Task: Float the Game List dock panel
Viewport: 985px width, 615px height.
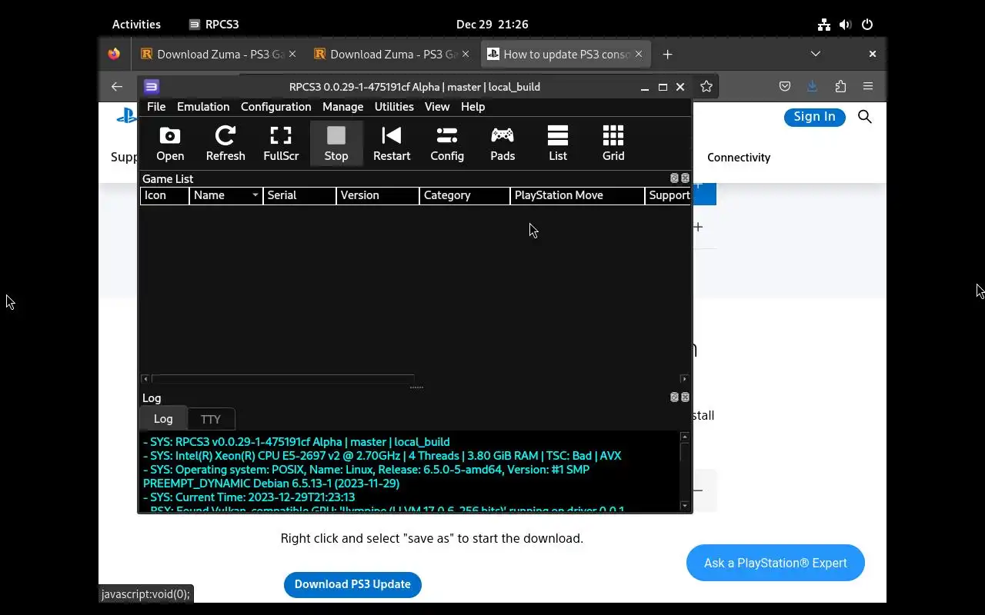Action: point(674,178)
